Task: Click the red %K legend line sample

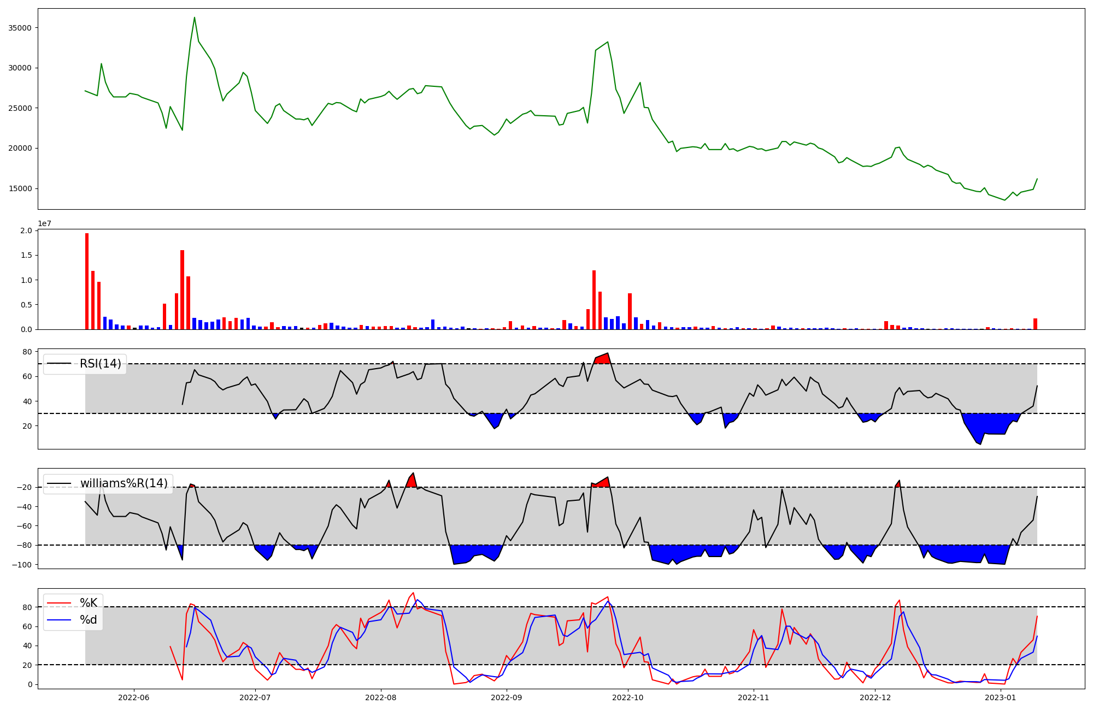Action: pyautogui.click(x=59, y=603)
